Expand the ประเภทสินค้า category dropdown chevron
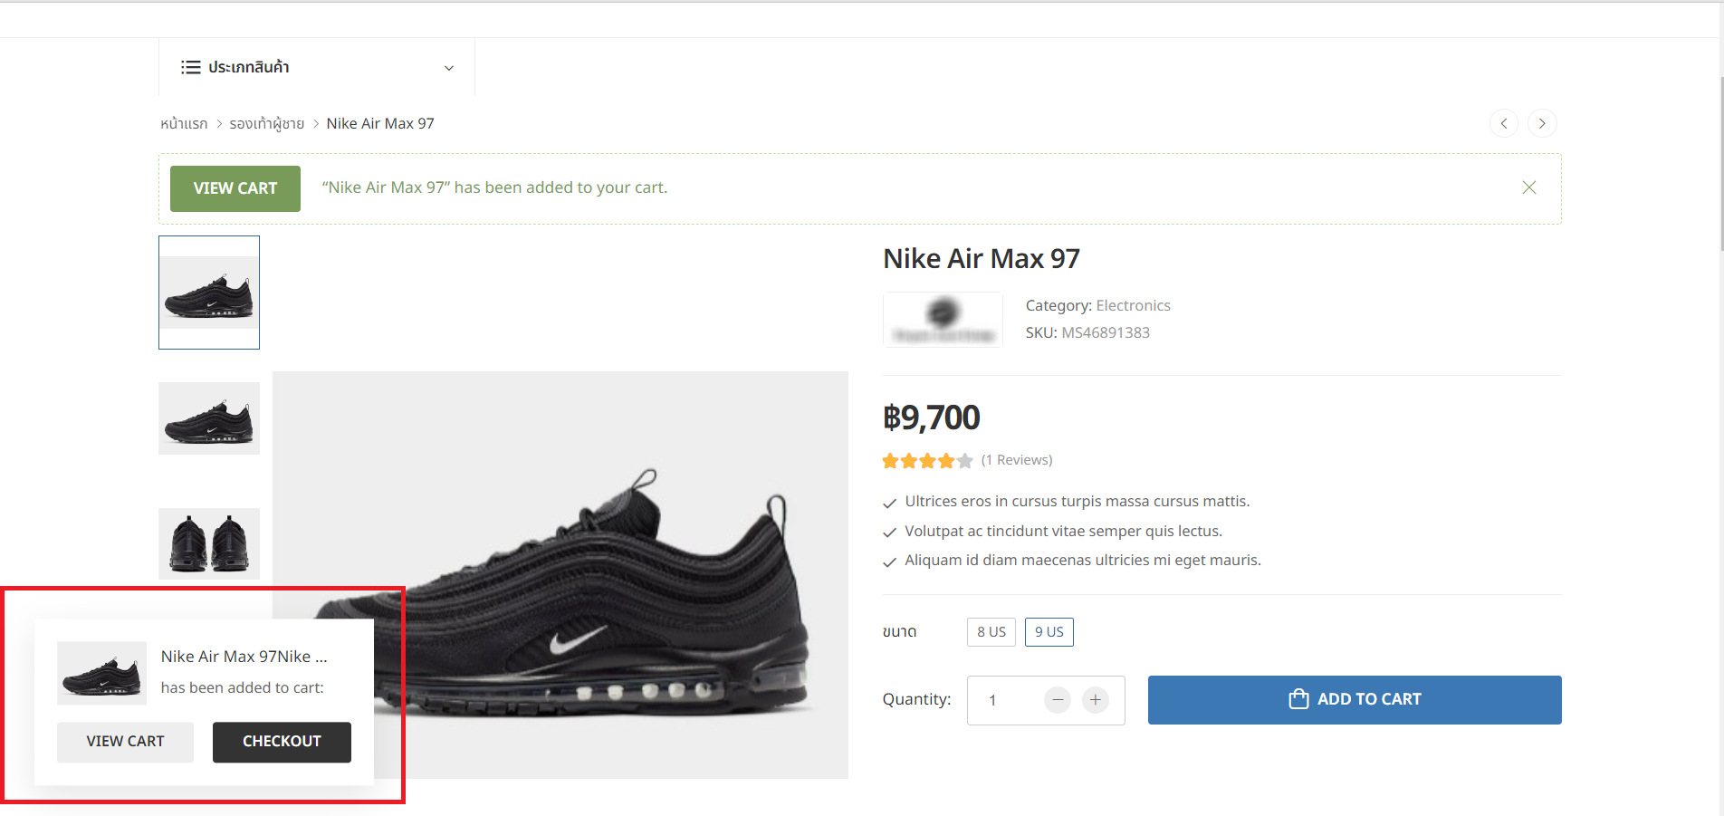This screenshot has width=1724, height=816. tap(449, 68)
